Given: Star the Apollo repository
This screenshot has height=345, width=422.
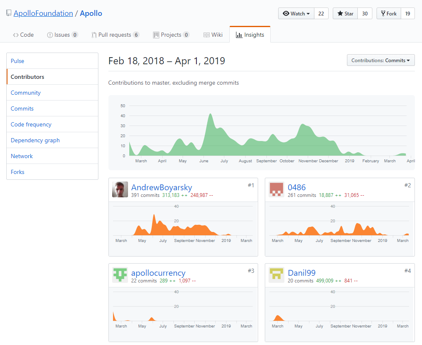Looking at the screenshot, I should (x=345, y=14).
